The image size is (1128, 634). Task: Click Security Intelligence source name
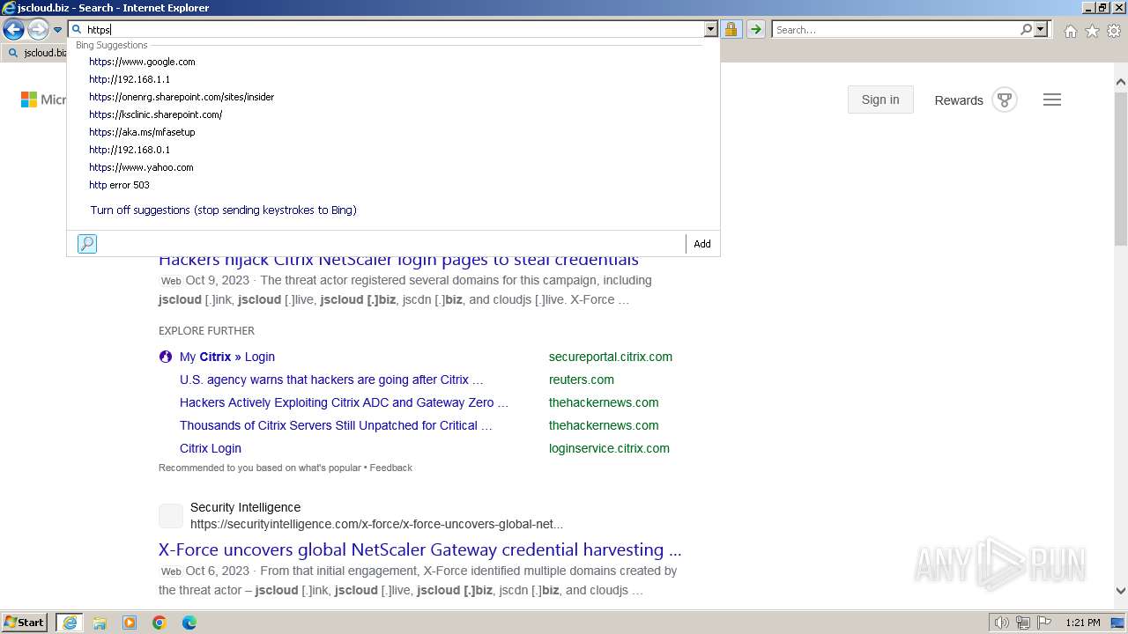pyautogui.click(x=245, y=507)
